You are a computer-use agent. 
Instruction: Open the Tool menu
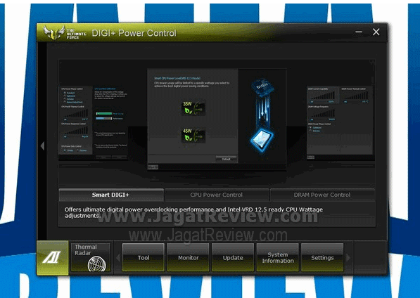pyautogui.click(x=144, y=258)
